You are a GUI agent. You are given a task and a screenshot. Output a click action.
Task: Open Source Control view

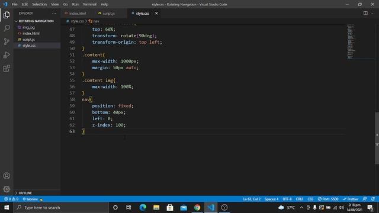click(7, 41)
